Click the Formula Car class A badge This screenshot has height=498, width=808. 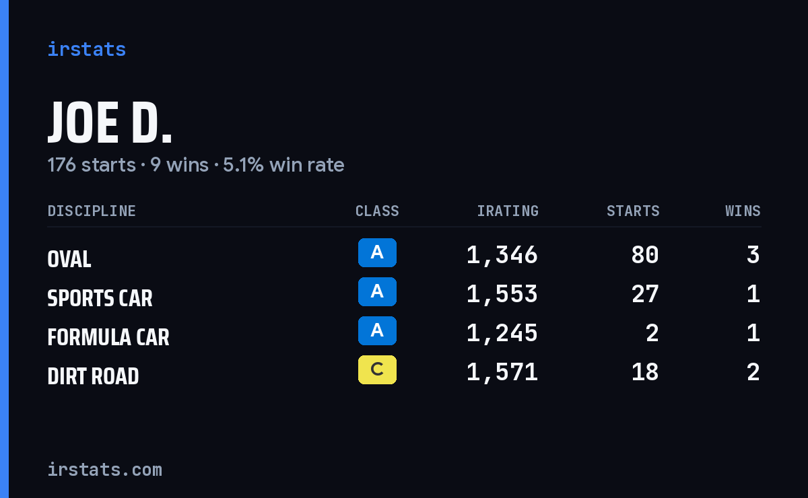tap(377, 331)
